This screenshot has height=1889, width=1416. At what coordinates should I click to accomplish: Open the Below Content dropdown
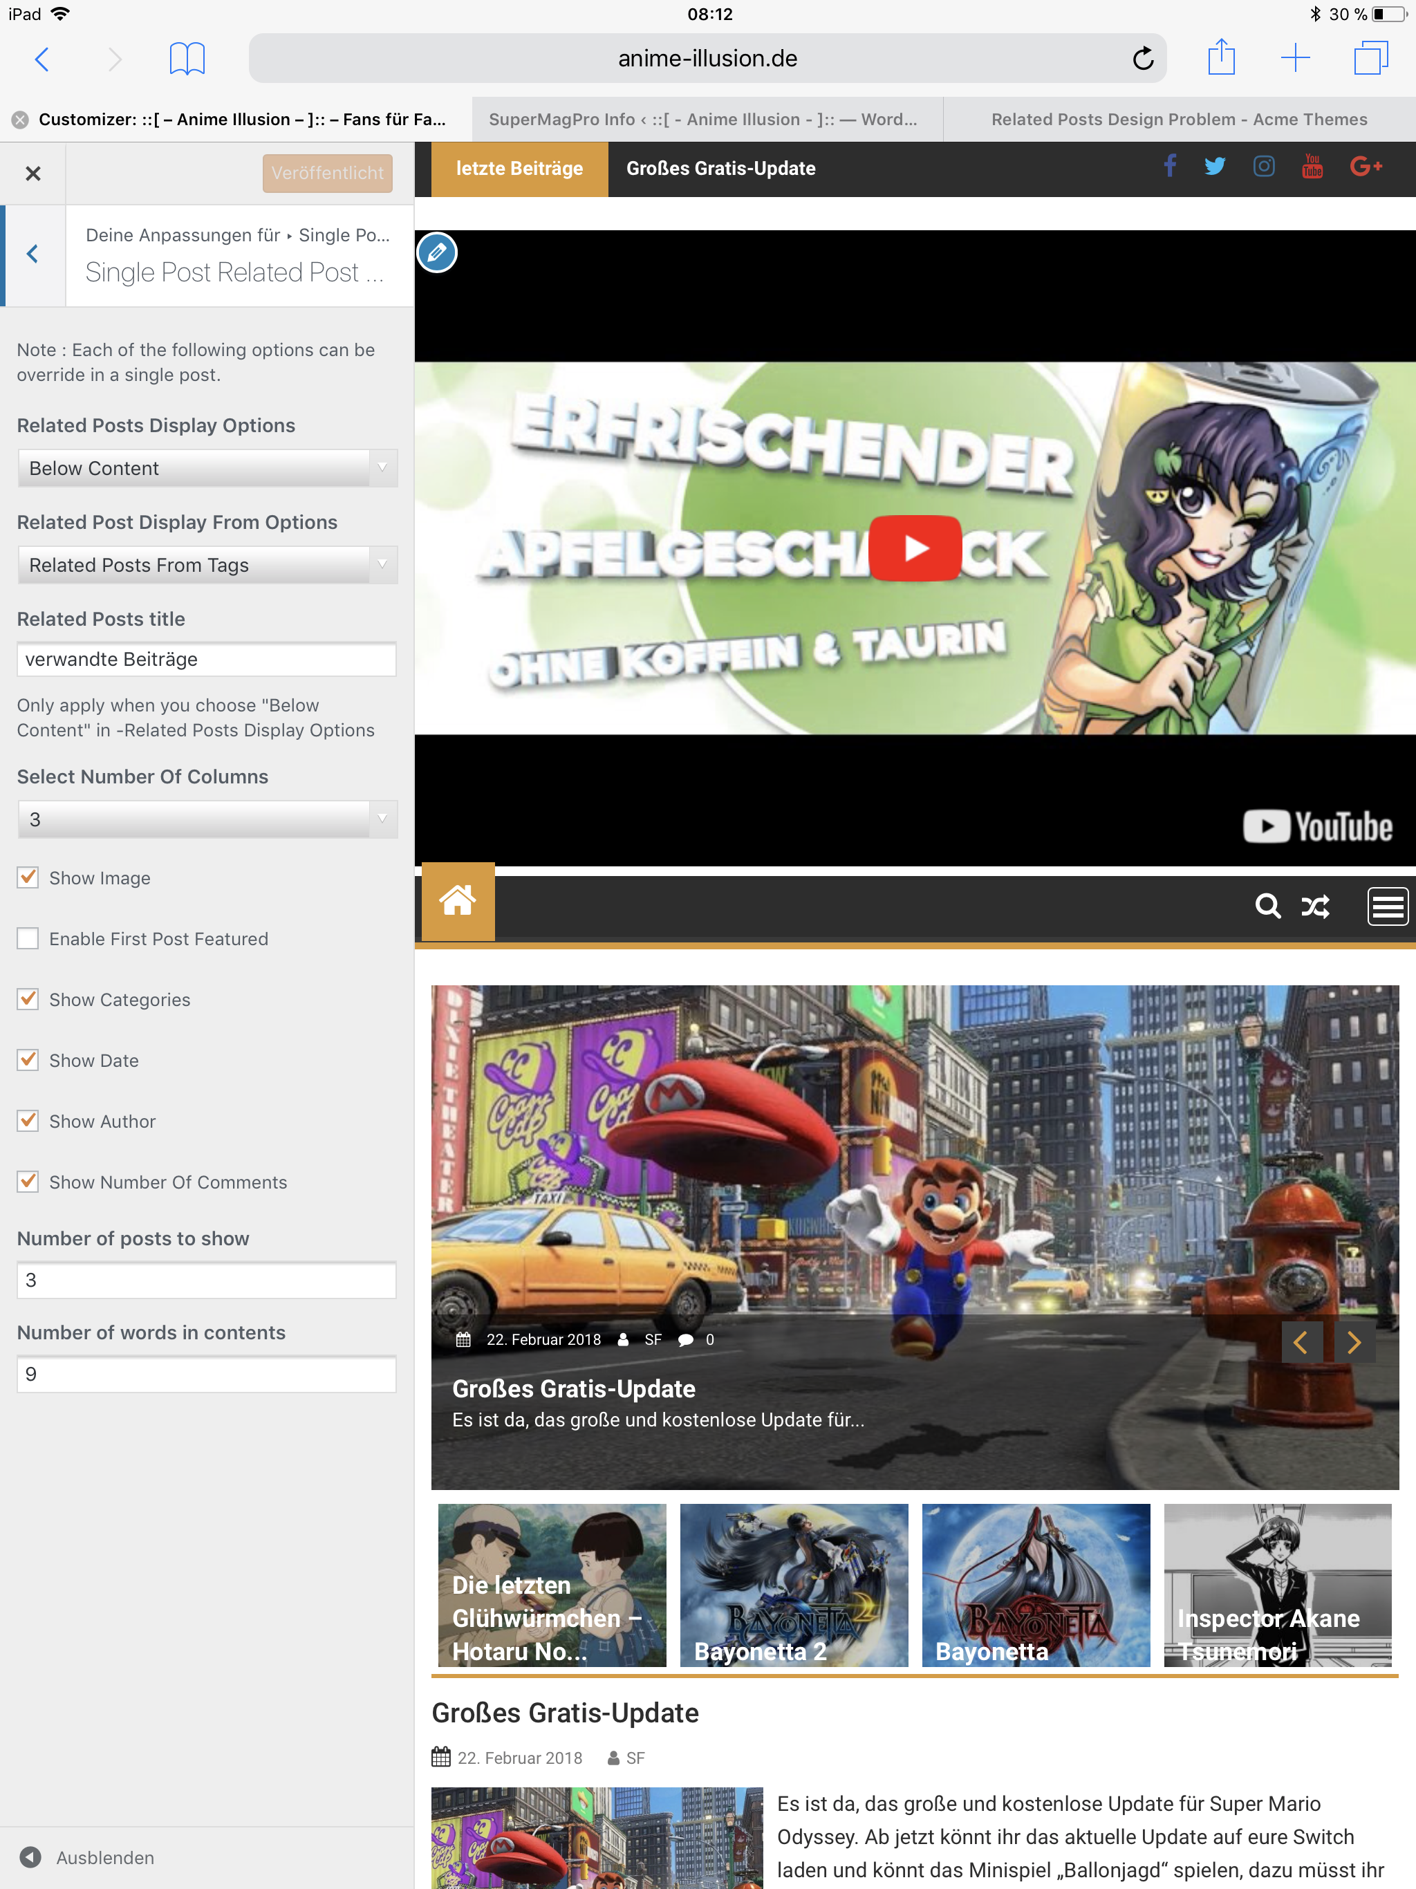click(x=207, y=468)
